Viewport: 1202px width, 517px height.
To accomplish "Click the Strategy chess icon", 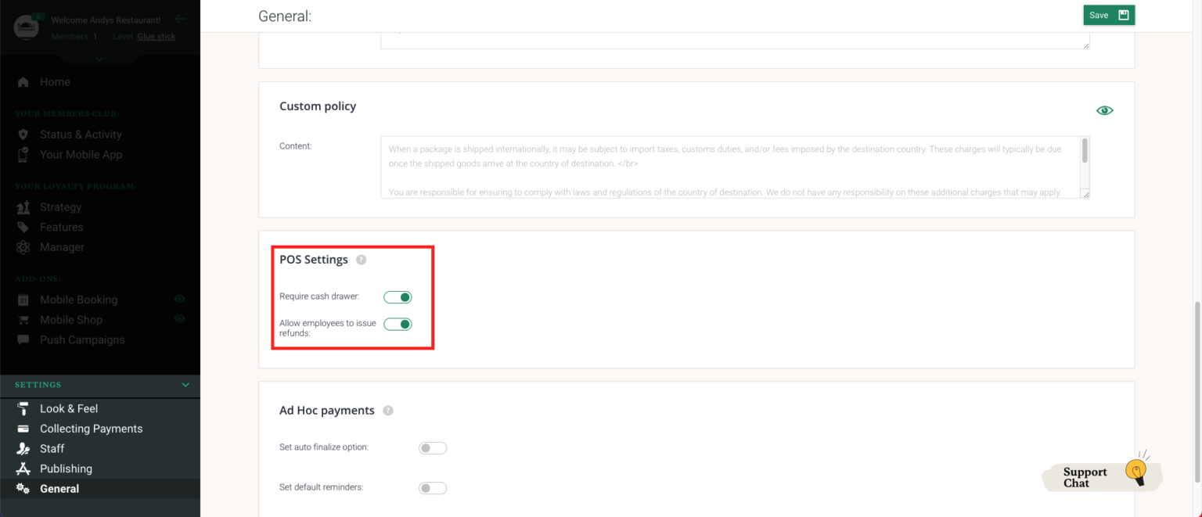I will click(23, 207).
